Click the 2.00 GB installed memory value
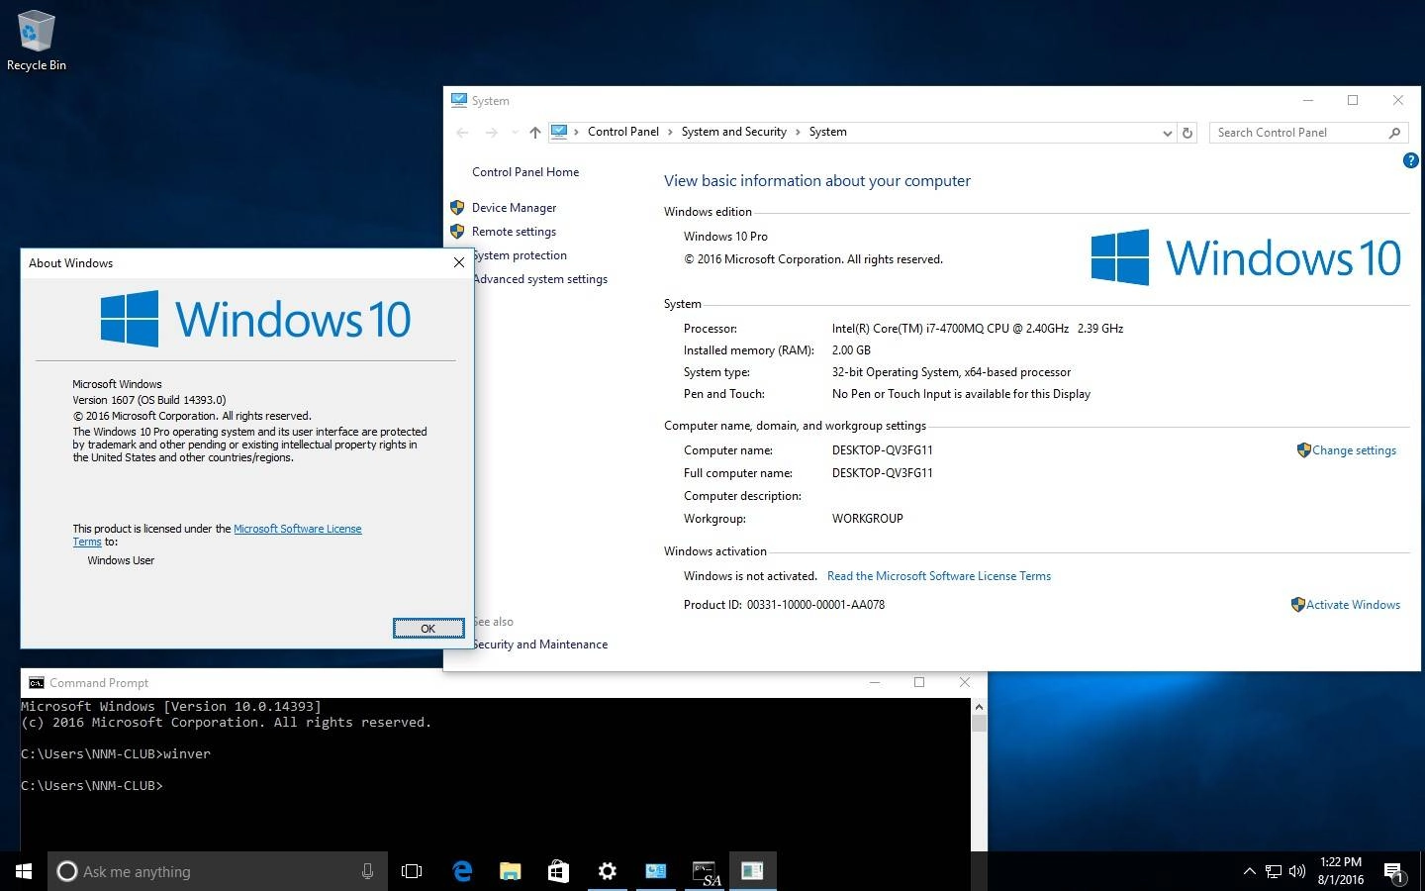The width and height of the screenshot is (1425, 891). (x=851, y=350)
